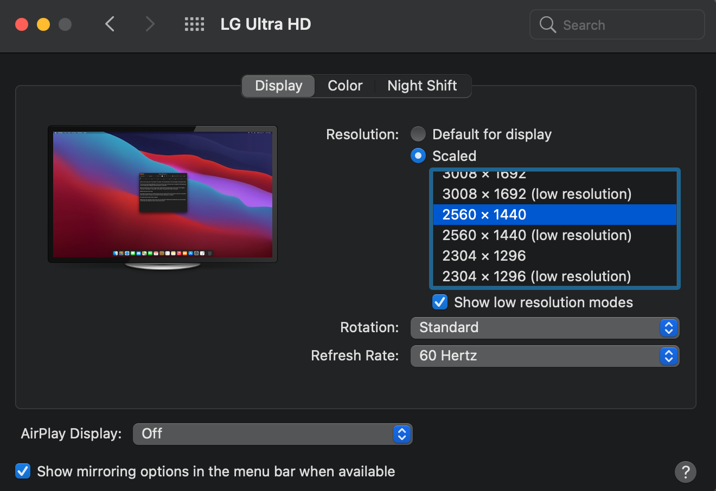716x491 pixels.
Task: Choose 2304 × 1296 (low resolution)
Action: pyautogui.click(x=555, y=276)
